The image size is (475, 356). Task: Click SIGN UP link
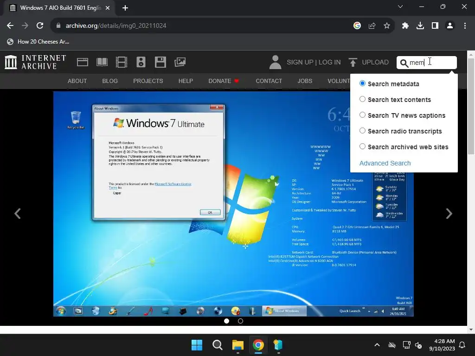(300, 62)
